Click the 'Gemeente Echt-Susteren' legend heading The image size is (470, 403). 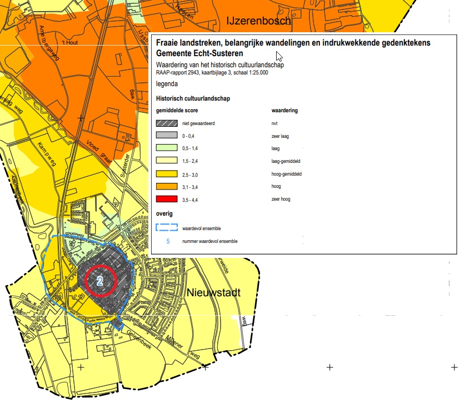(199, 53)
